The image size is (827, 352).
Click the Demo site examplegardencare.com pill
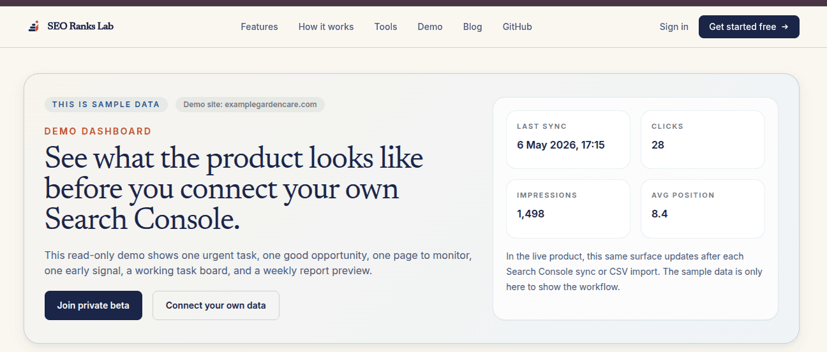click(x=250, y=105)
